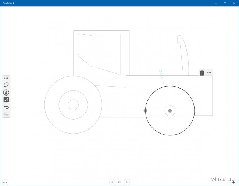Click the 1/1 page indicator
The image size is (239, 186).
click(119, 182)
